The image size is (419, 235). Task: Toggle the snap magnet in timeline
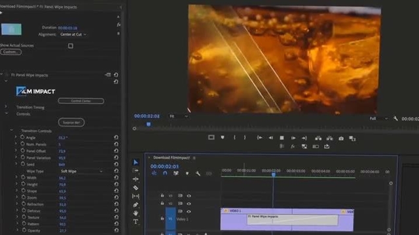[165, 173]
